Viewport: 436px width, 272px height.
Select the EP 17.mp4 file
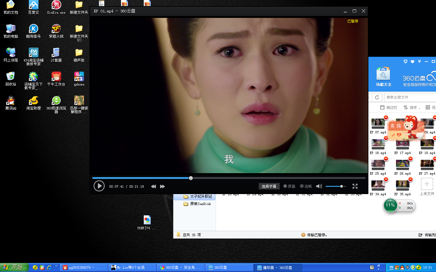tap(402, 146)
